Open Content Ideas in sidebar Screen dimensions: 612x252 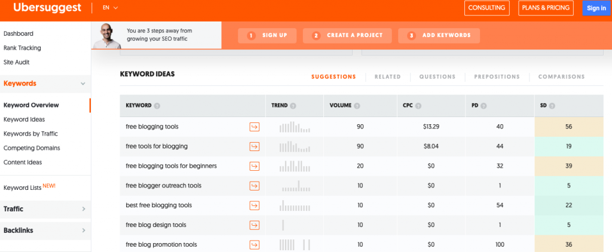tap(23, 162)
